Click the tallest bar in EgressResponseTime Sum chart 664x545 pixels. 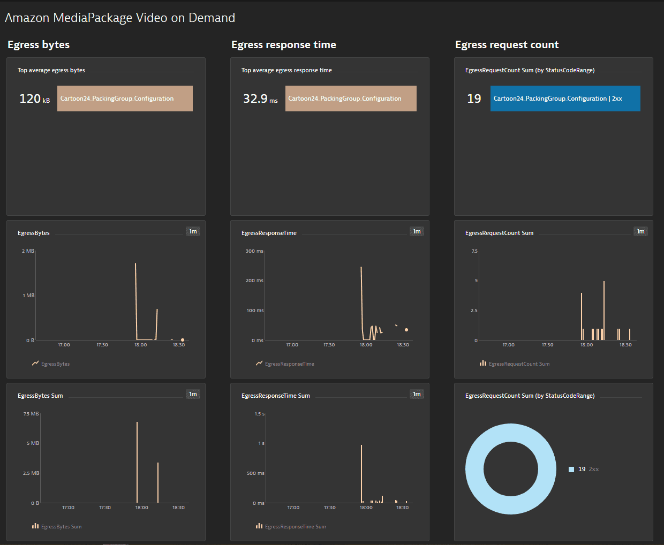[x=361, y=474]
